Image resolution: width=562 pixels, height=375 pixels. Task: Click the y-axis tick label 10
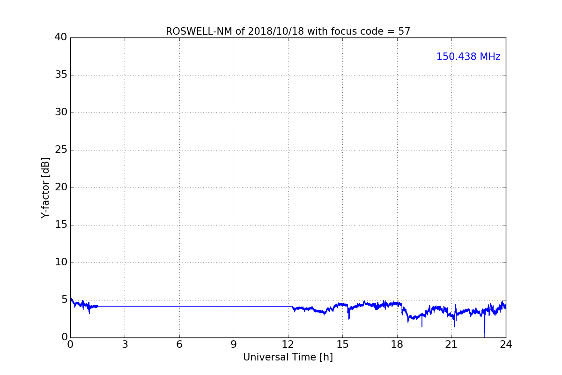61,262
